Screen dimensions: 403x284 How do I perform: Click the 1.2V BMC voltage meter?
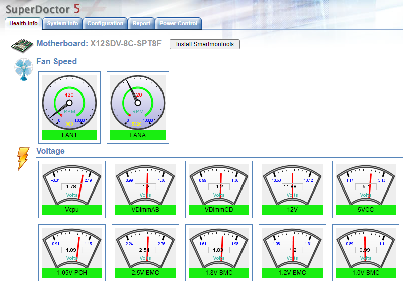(x=292, y=248)
